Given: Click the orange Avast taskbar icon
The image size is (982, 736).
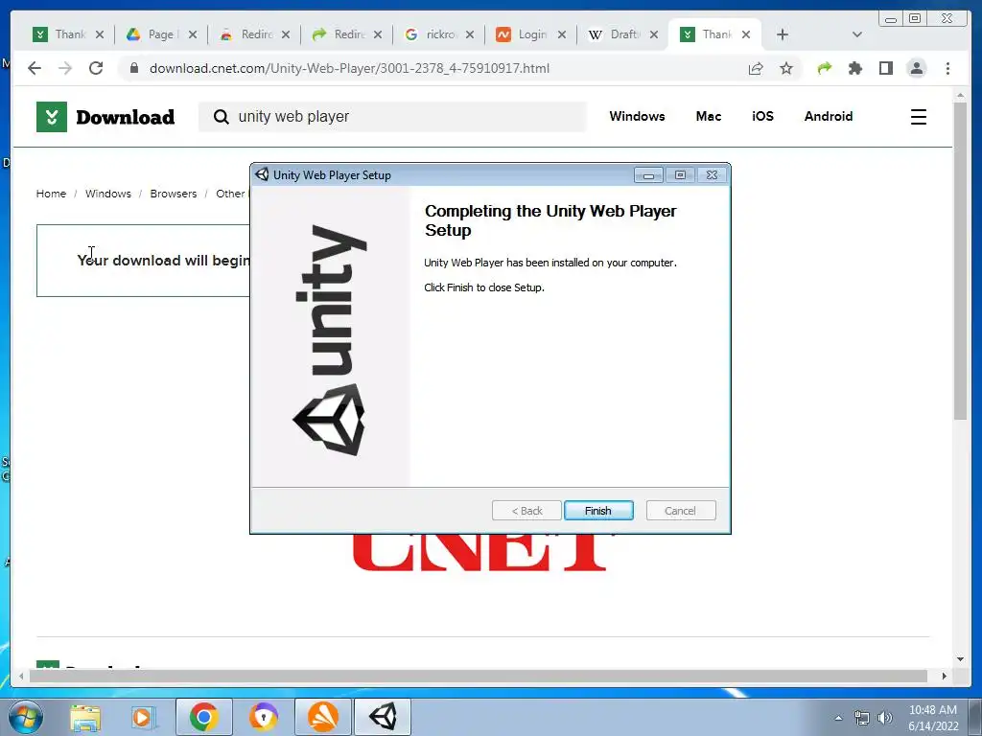Looking at the screenshot, I should click(x=322, y=717).
